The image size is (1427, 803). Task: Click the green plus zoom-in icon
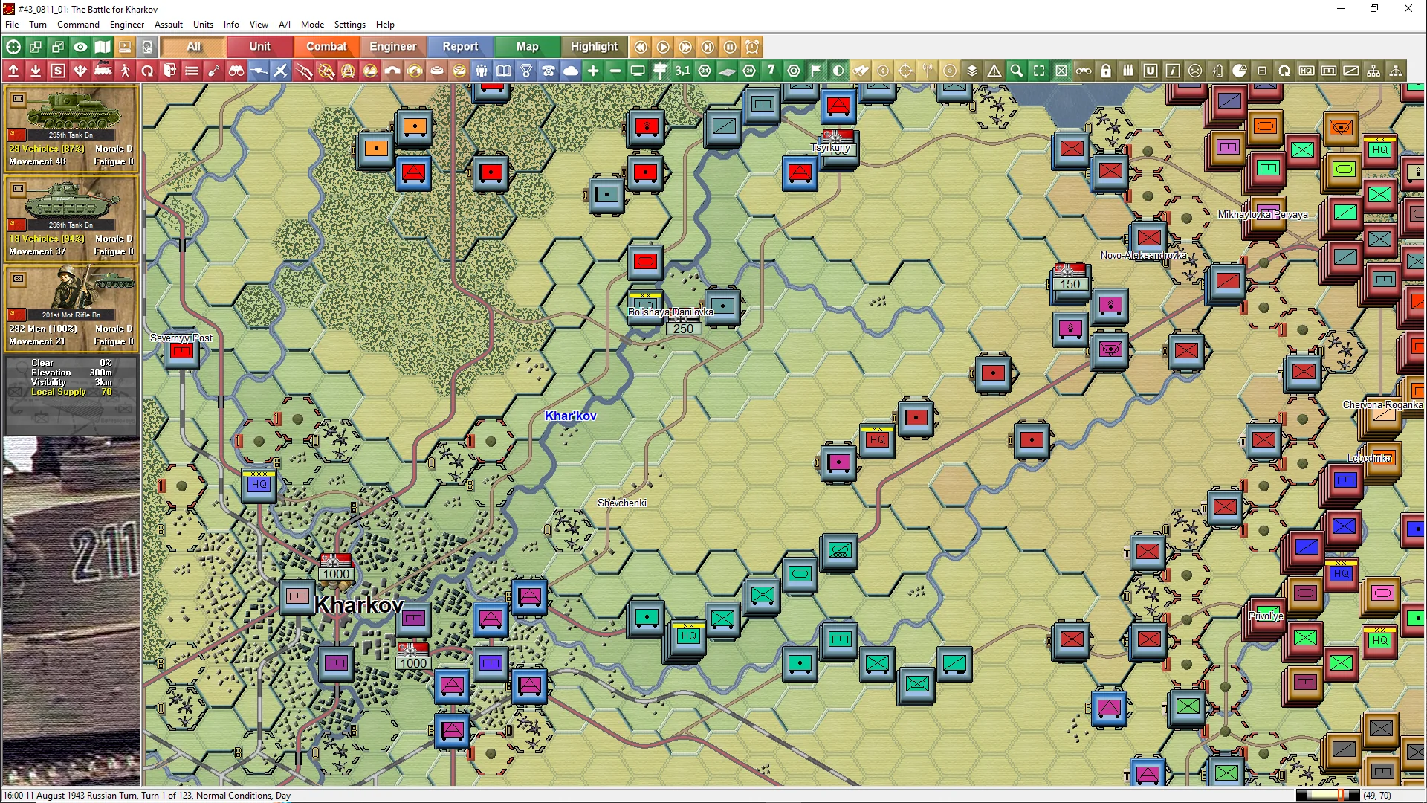(x=593, y=71)
